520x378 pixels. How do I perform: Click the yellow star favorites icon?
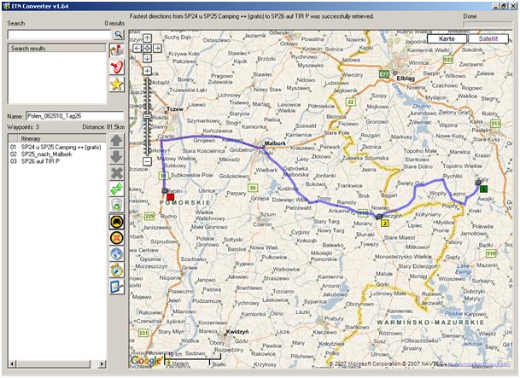pyautogui.click(x=117, y=84)
